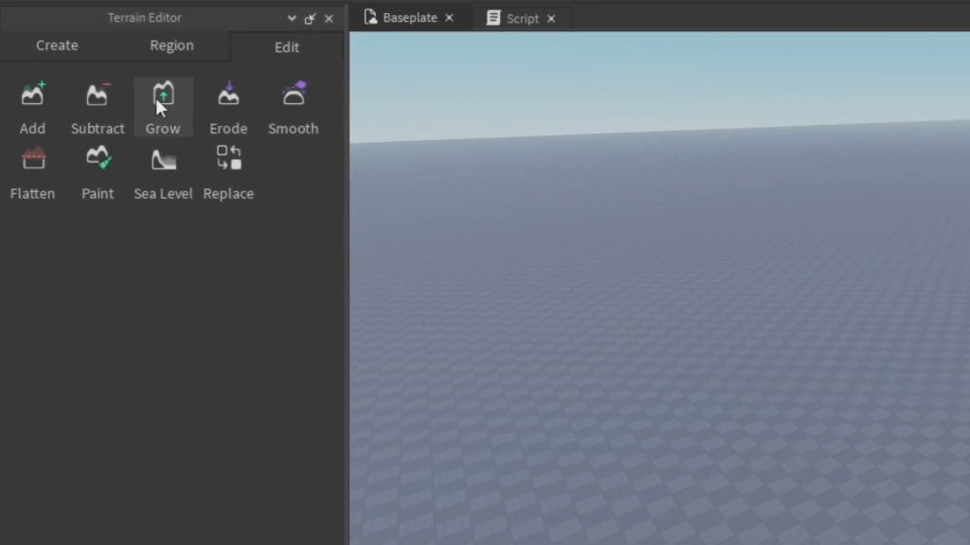This screenshot has height=545, width=970.
Task: Click the Baseplate file icon
Action: (370, 17)
